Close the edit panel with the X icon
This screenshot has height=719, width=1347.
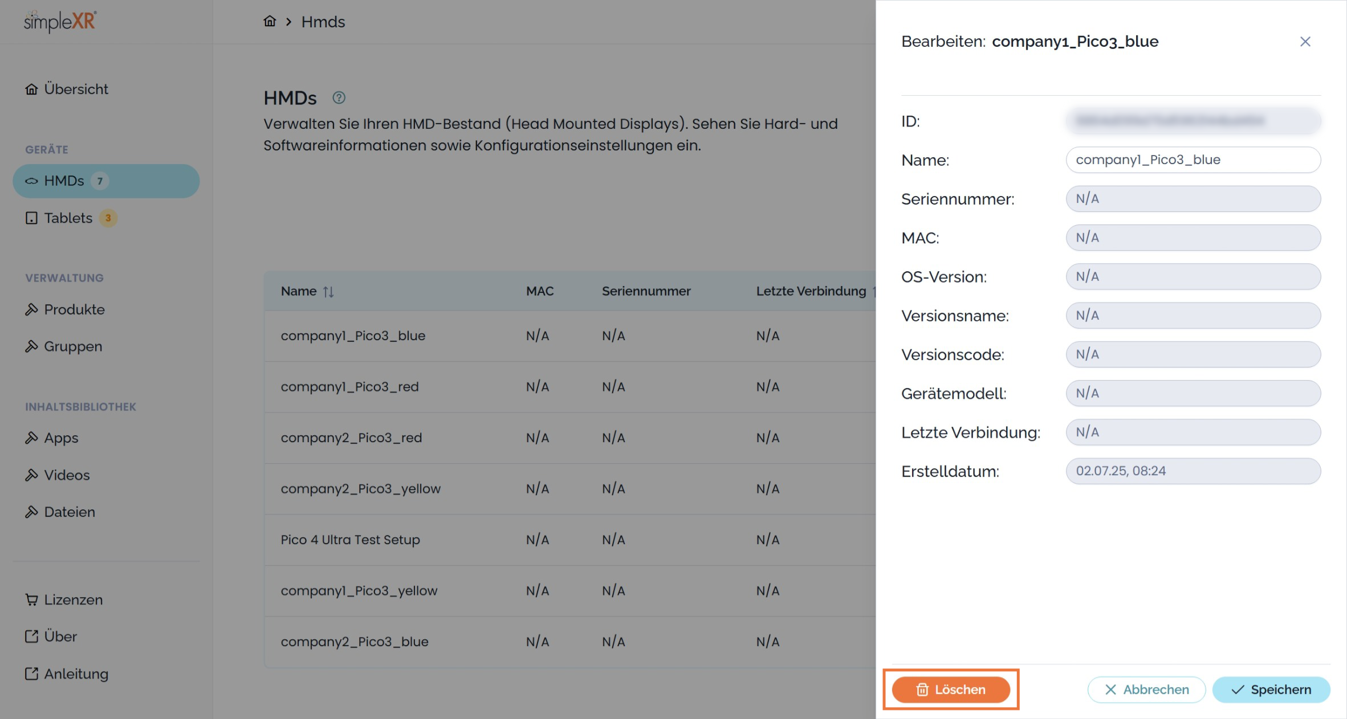coord(1305,42)
